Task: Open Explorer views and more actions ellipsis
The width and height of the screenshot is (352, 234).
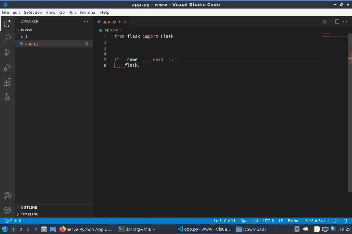Action: pyautogui.click(x=86, y=22)
